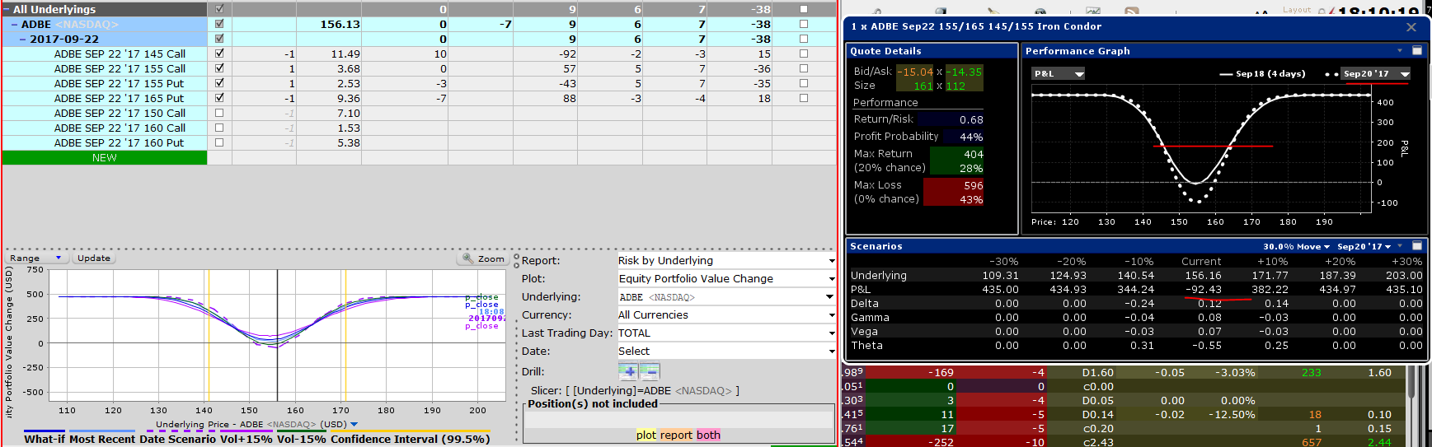Collapse the ADBE NASDAQ tree row

point(14,25)
